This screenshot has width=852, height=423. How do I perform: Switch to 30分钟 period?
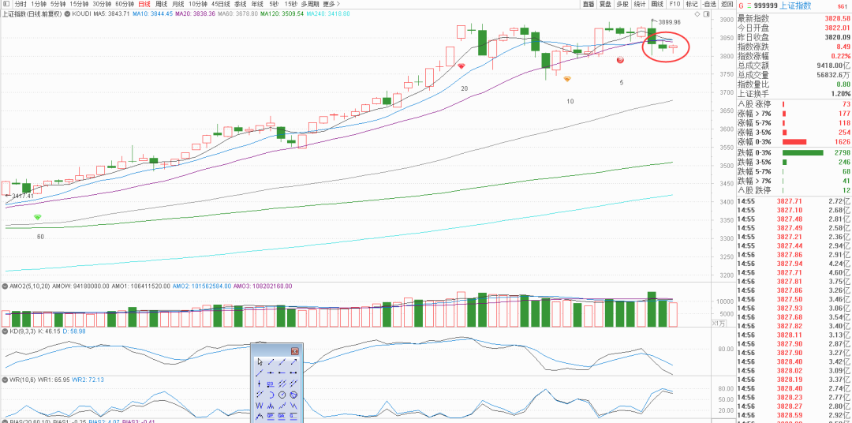[x=102, y=4]
